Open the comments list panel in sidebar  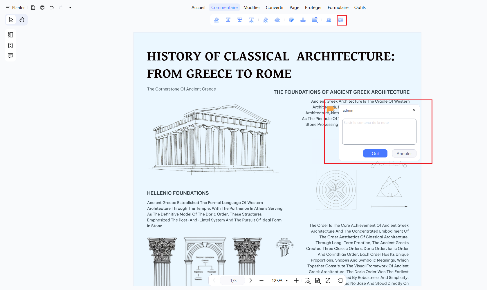[x=10, y=56]
